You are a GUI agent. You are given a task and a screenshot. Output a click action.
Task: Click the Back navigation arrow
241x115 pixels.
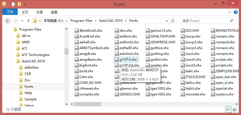pos(7,21)
